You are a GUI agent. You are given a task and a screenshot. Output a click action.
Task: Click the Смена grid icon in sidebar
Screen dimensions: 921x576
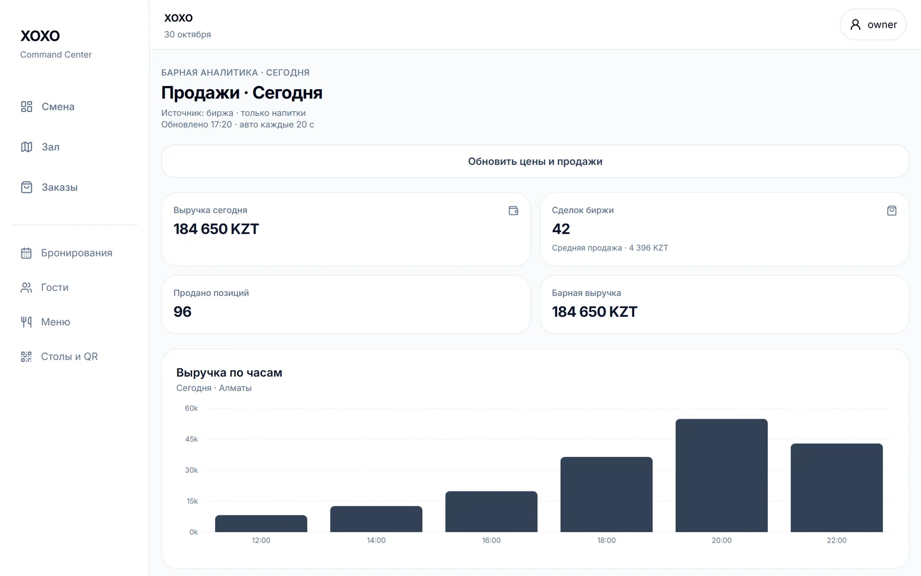click(x=26, y=107)
